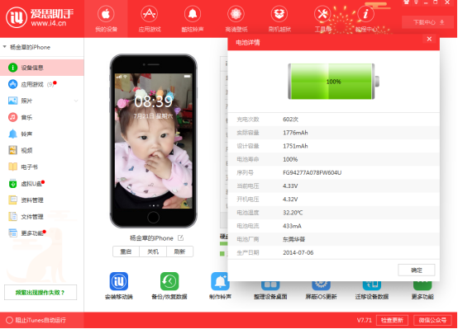The width and height of the screenshot is (458, 329).
Task: Click the 检查更新 button
Action: [x=392, y=320]
